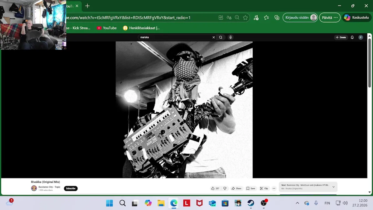Click the Share button under the video
The image size is (373, 210).
click(x=236, y=188)
